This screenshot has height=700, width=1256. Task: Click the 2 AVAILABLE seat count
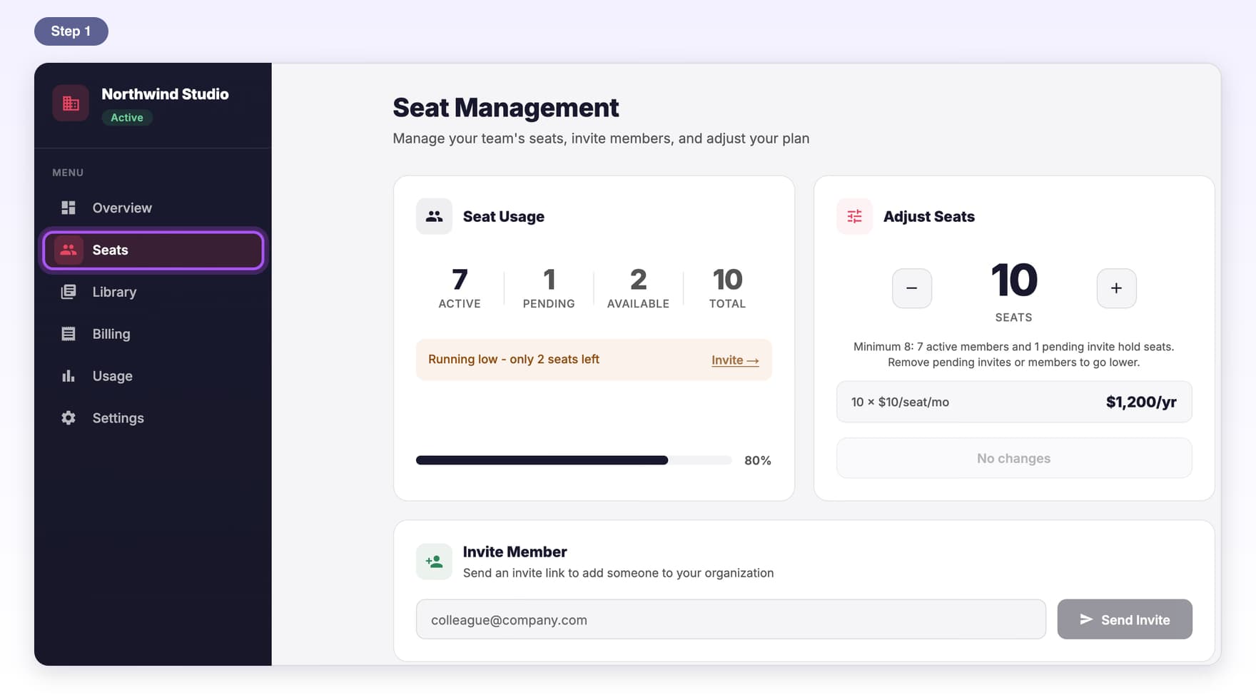point(638,288)
